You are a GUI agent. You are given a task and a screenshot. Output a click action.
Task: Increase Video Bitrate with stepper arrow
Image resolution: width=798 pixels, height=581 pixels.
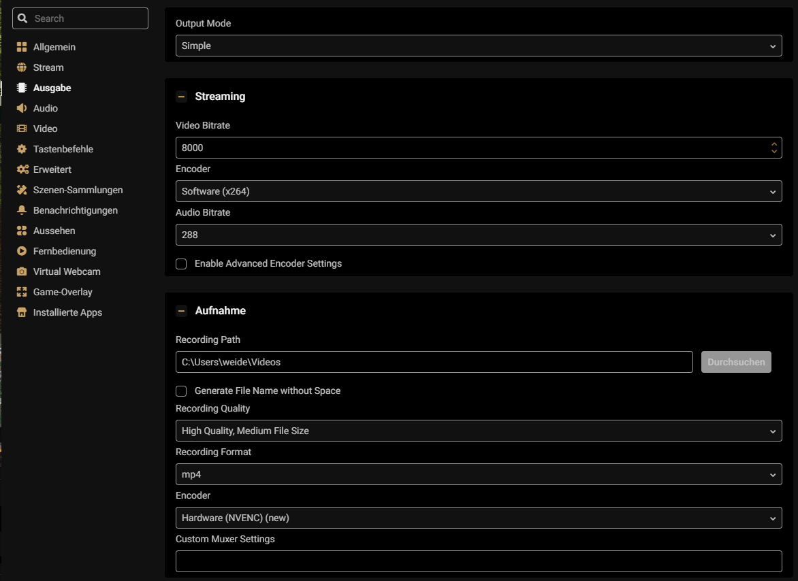point(773,144)
